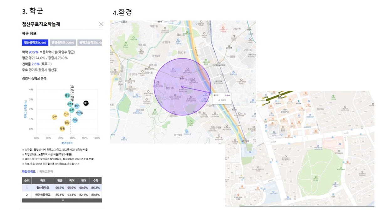
Task: Click the 가산디지털단지역 station marker
Action: click(219, 64)
